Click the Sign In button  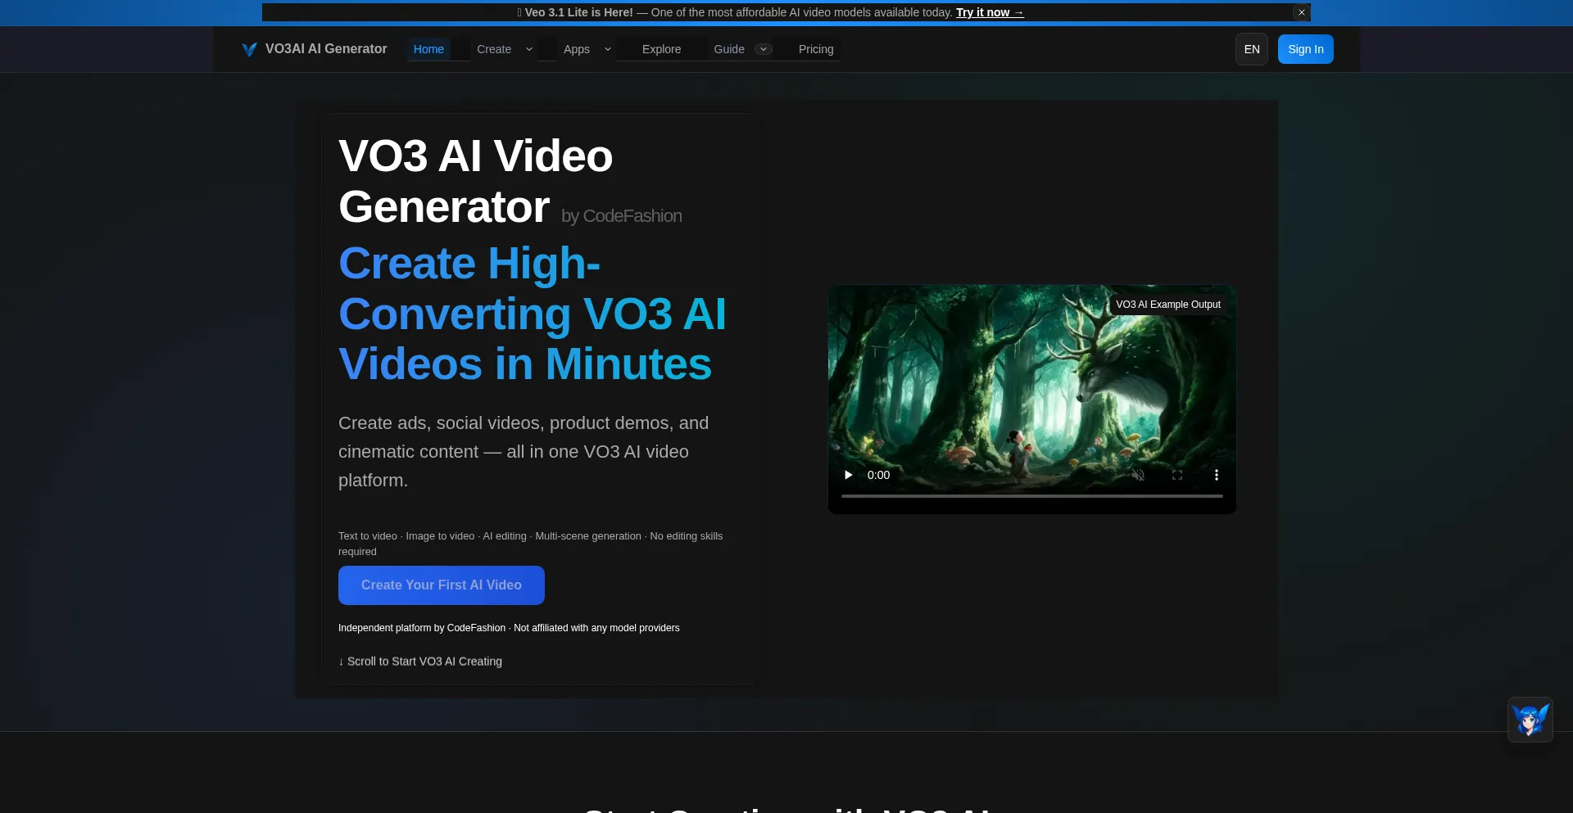[x=1306, y=49]
